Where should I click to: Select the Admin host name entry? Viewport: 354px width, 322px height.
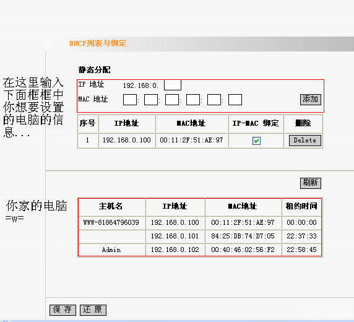pyautogui.click(x=111, y=250)
